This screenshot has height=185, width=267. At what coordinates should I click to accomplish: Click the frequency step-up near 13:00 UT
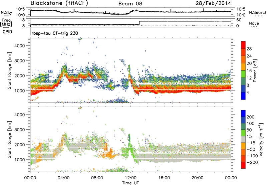pos(139,23)
